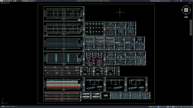Open the annotation scale dropdown

point(179,107)
